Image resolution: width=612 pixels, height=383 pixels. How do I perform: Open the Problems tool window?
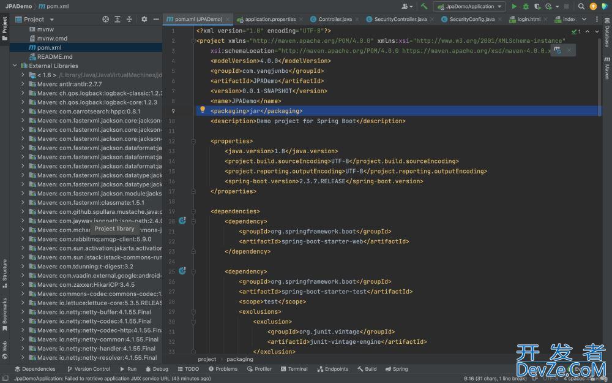[223, 368]
